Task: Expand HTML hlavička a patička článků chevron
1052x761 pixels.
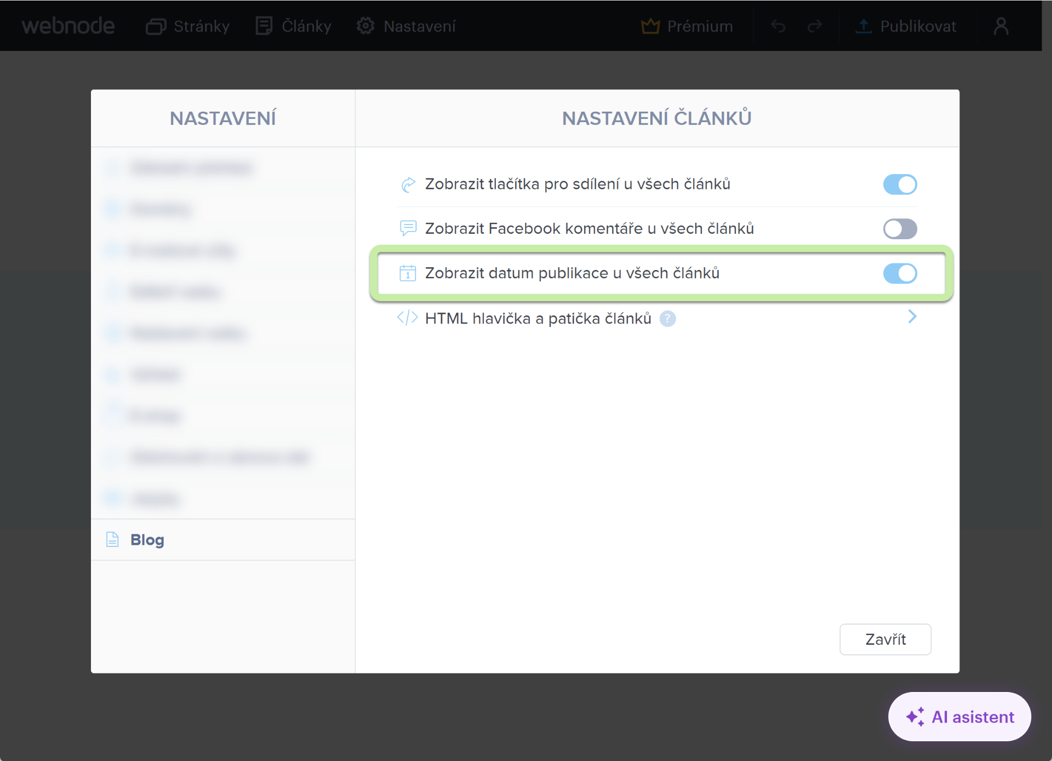Action: click(912, 316)
